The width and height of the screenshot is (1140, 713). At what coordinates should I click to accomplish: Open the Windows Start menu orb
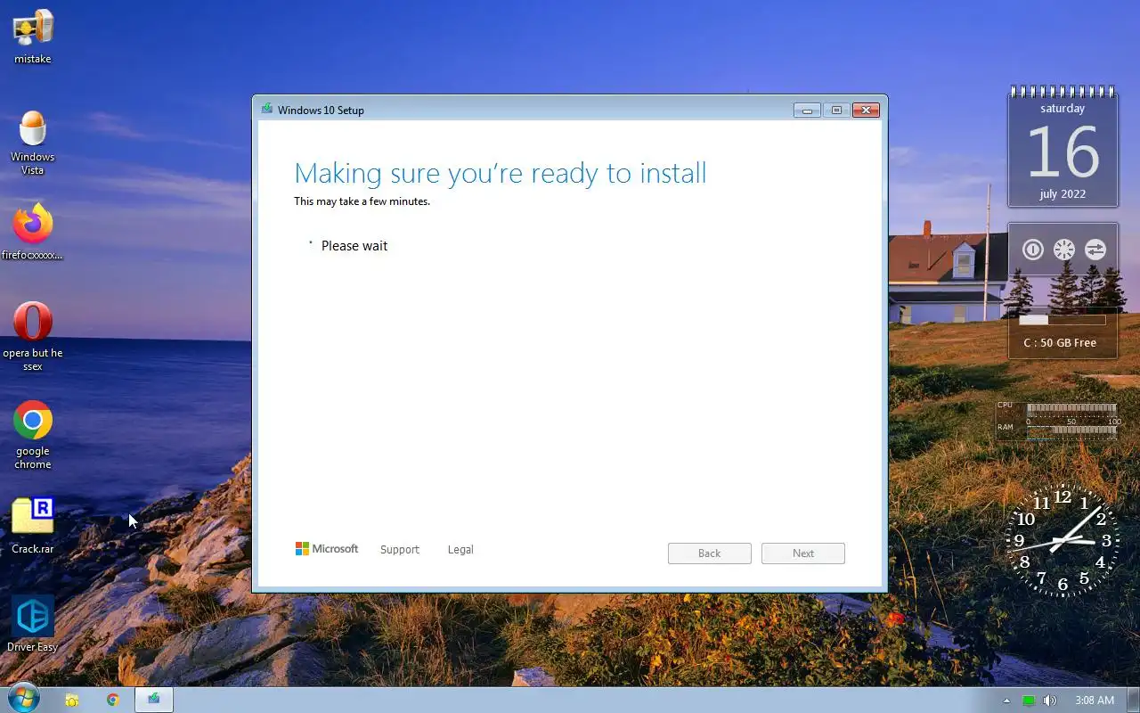coord(22,699)
